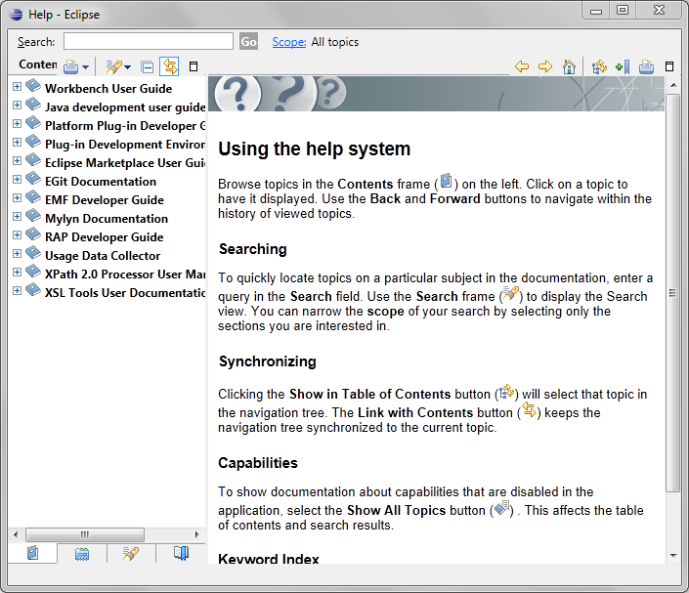Click book icon beside Mylyn Documentation

pyautogui.click(x=33, y=215)
